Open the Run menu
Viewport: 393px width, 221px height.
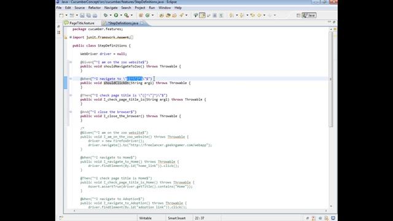point(152,8)
